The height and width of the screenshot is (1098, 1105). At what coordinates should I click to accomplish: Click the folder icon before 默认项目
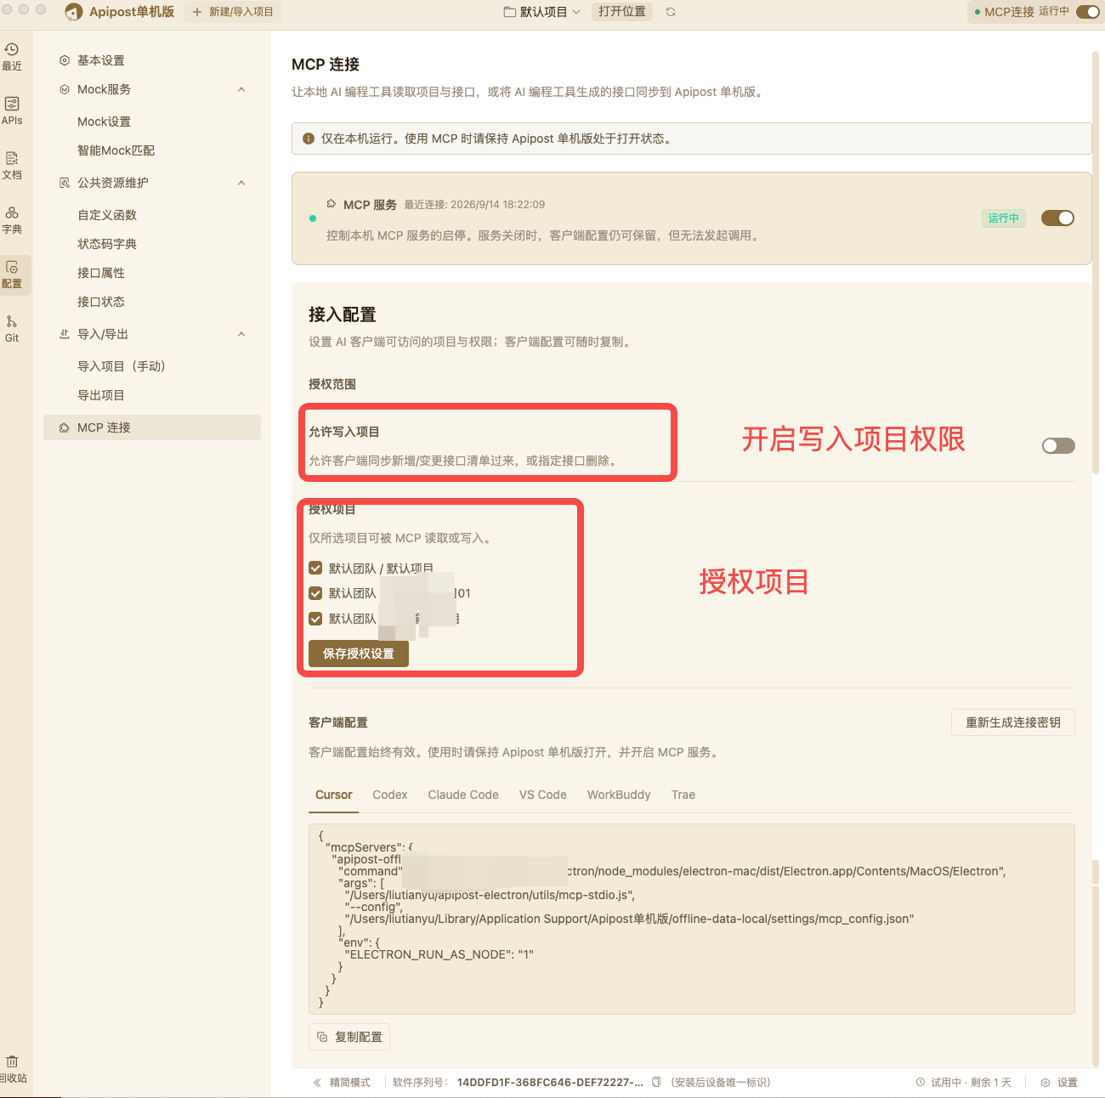pos(510,12)
